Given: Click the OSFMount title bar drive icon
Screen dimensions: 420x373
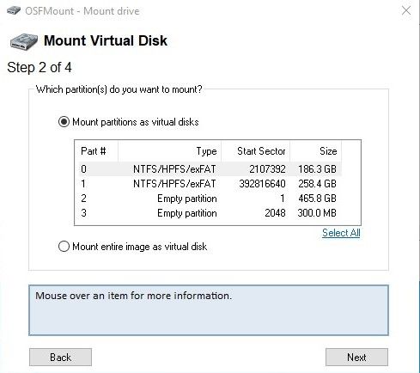Looking at the screenshot, I should click(x=14, y=10).
